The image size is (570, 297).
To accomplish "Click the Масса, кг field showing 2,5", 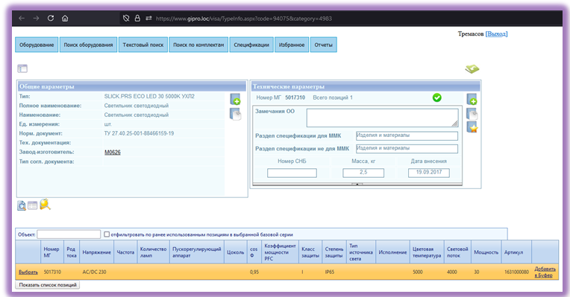I will coord(363,173).
